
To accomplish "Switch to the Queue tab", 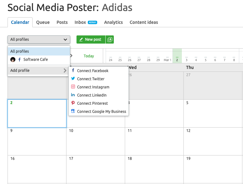I will coord(43,22).
